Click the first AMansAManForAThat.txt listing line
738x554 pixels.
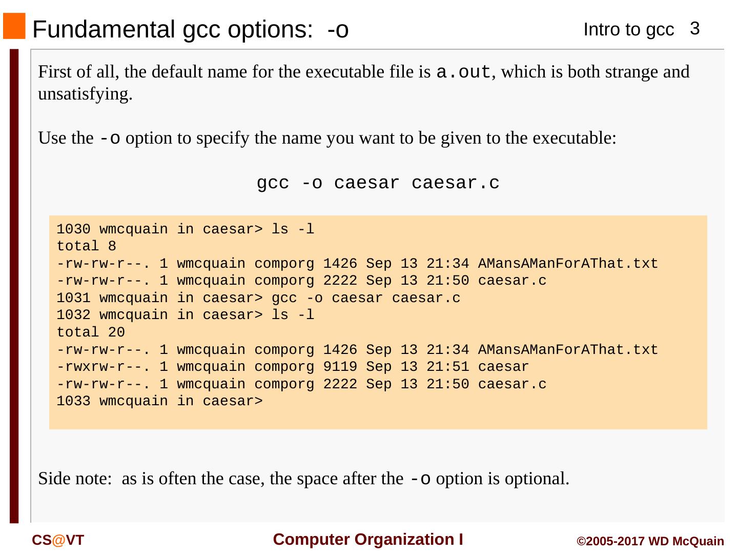(357, 264)
